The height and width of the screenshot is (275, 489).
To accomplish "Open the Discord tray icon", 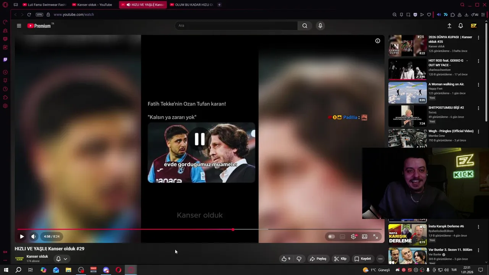I will pyautogui.click(x=397, y=270).
